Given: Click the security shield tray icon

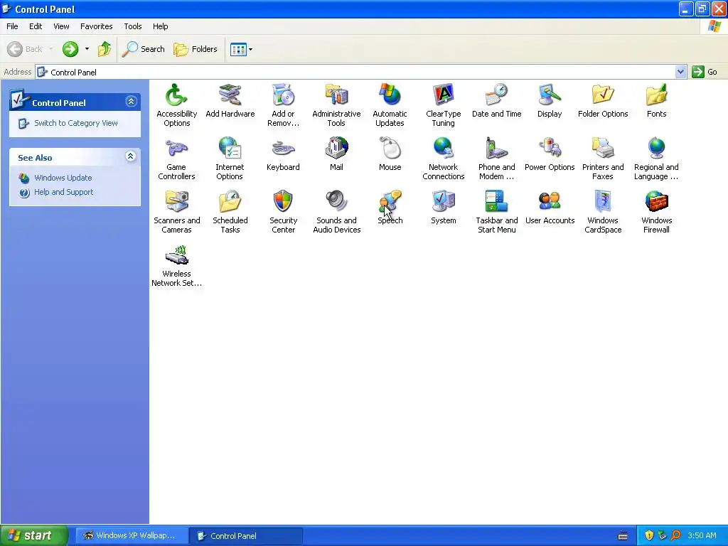Looking at the screenshot, I should click(x=649, y=536).
